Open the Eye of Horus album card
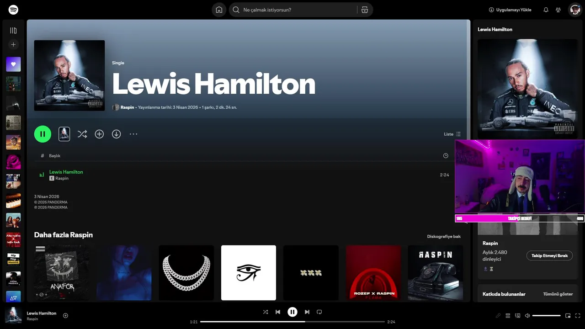The width and height of the screenshot is (585, 329). [x=249, y=273]
